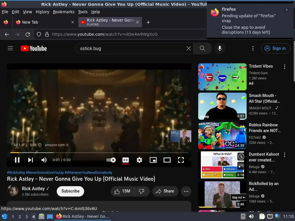Close the Rick Astley tab
Viewport: 295px width, 221px height.
point(137,22)
